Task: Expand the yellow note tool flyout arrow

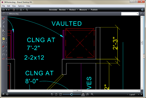Action: point(6,39)
